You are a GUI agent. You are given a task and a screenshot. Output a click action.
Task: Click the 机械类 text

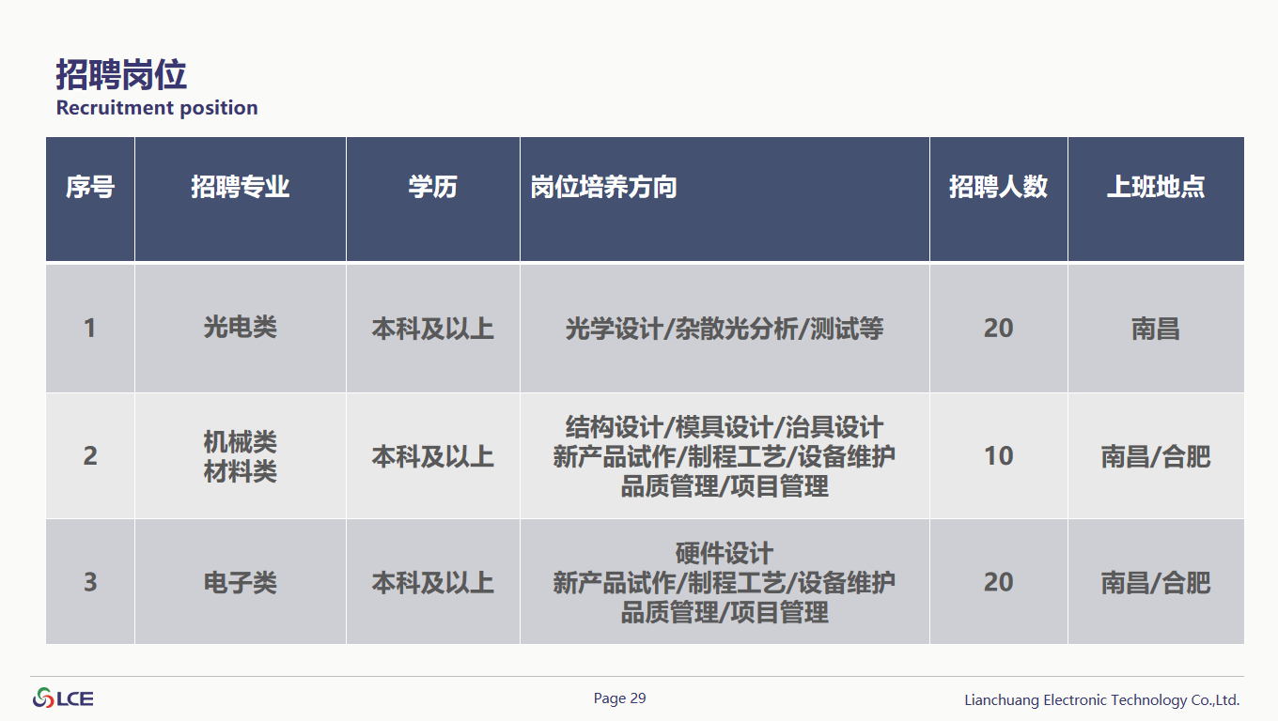[x=241, y=441]
